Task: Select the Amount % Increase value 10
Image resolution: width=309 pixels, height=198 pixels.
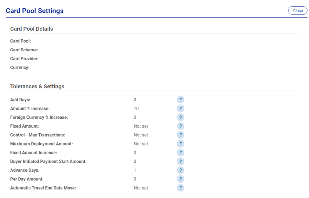Action: pos(136,109)
